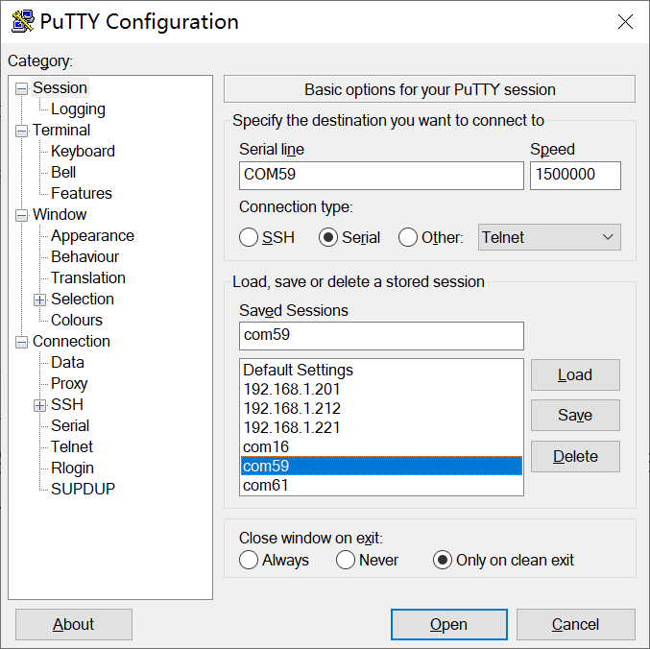Open the Bell settings category
The height and width of the screenshot is (649, 650).
63,173
